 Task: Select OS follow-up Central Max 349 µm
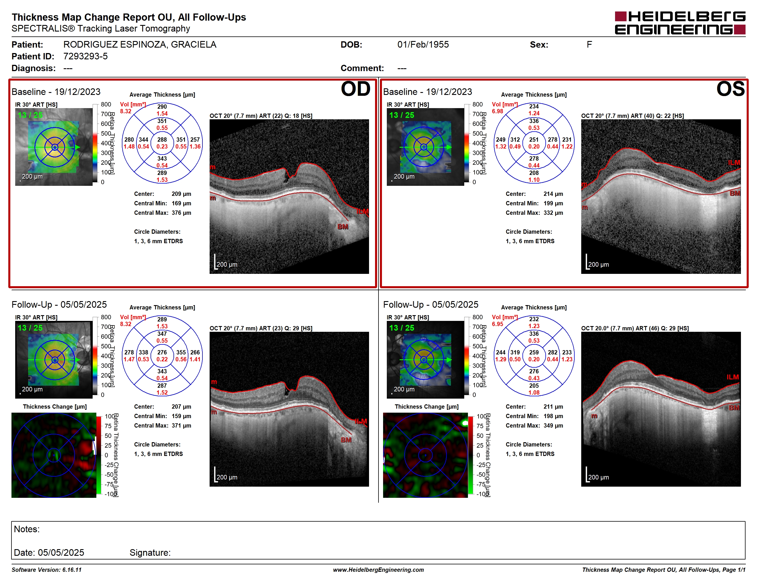click(553, 425)
